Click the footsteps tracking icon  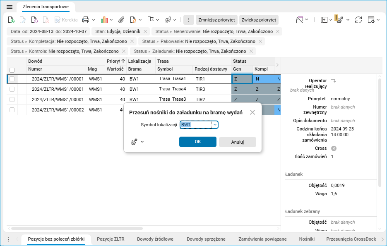[x=168, y=20]
